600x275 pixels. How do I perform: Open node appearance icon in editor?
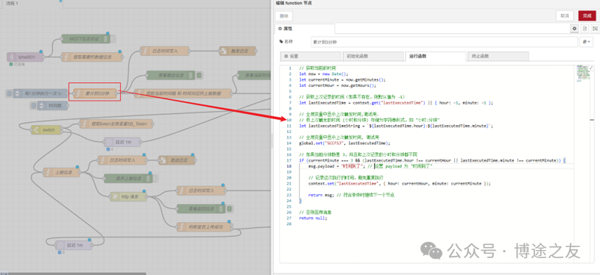pos(595,28)
